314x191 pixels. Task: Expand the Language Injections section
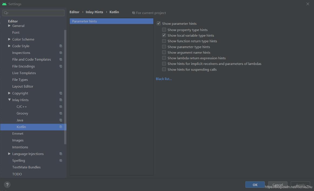pyautogui.click(x=9, y=154)
